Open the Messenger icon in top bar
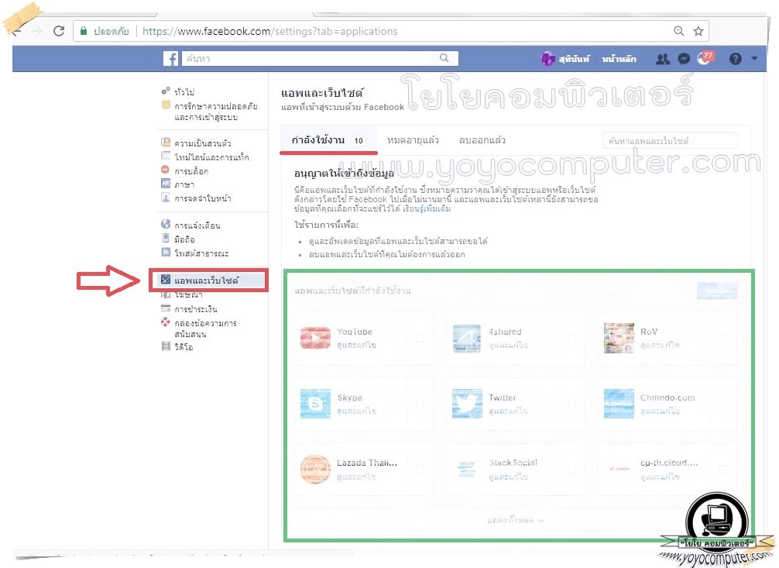 point(684,59)
